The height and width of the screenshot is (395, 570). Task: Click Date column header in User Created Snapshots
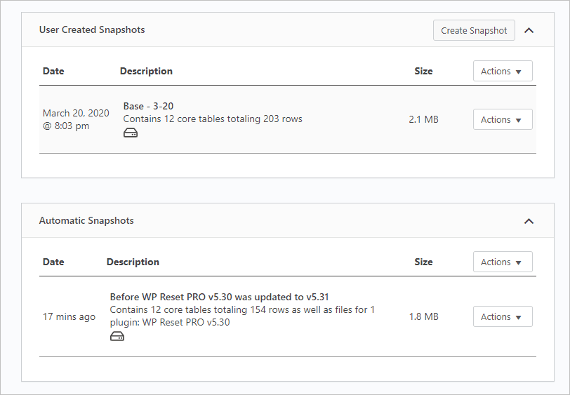point(53,72)
